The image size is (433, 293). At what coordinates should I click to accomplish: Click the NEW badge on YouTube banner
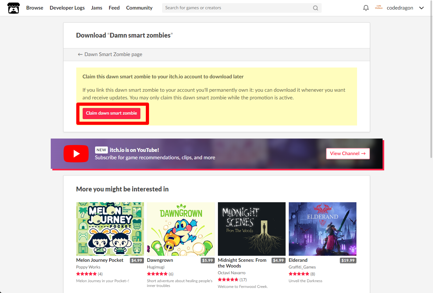tap(101, 150)
